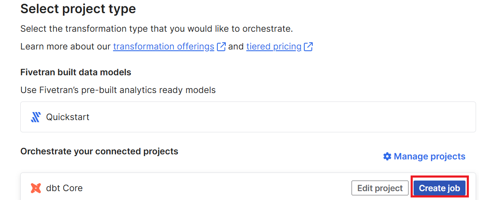Click external-link icon after tiered pricing
This screenshot has width=479, height=200.
tap(308, 47)
